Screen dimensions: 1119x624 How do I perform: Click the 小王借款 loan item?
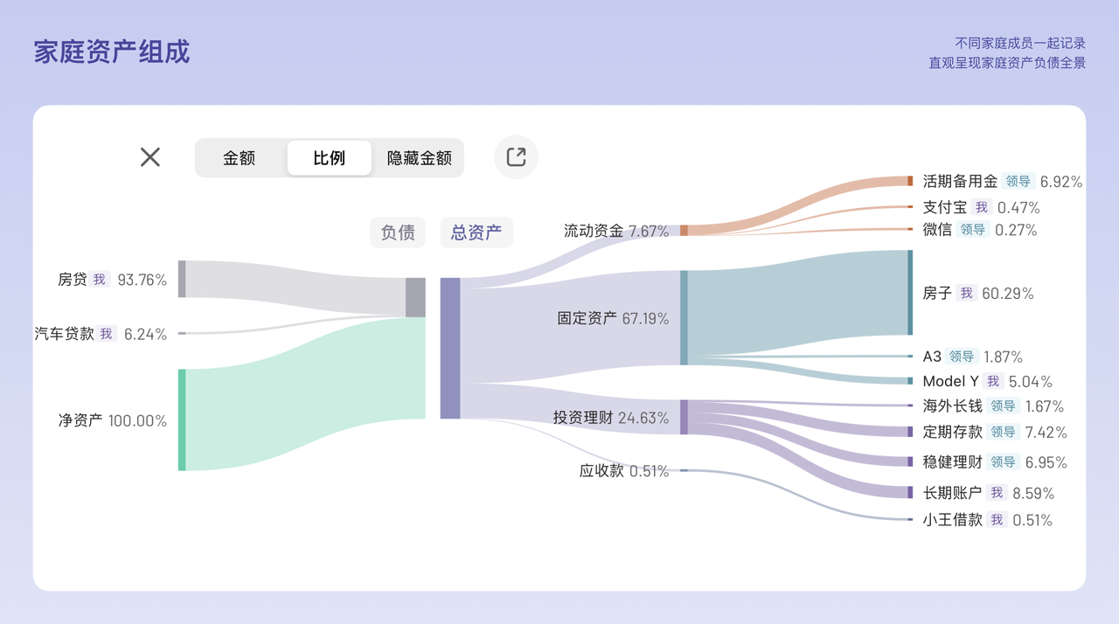pyautogui.click(x=953, y=520)
